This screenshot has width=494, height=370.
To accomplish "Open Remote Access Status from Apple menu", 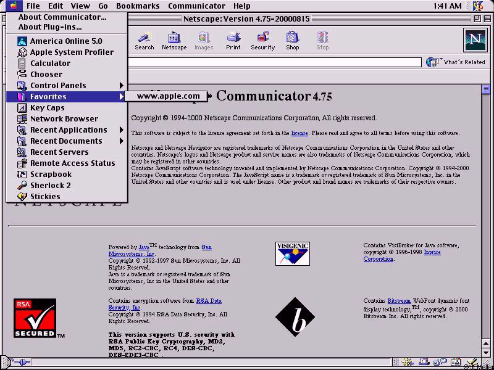I will [x=67, y=163].
